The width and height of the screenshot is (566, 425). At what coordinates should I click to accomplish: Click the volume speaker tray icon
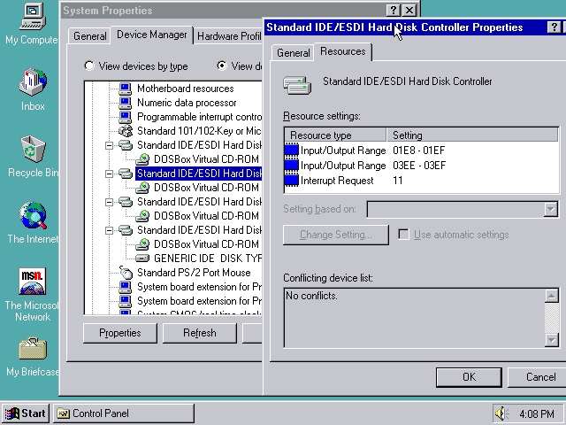point(503,413)
